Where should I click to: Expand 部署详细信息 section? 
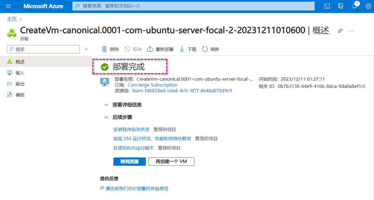tap(123, 105)
